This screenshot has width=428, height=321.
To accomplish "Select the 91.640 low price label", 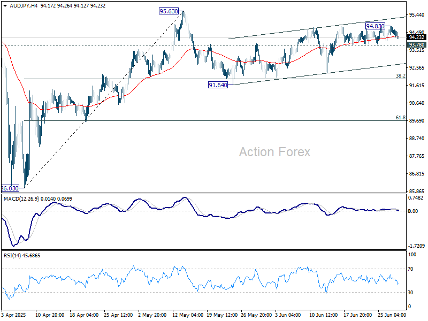I will pyautogui.click(x=218, y=85).
